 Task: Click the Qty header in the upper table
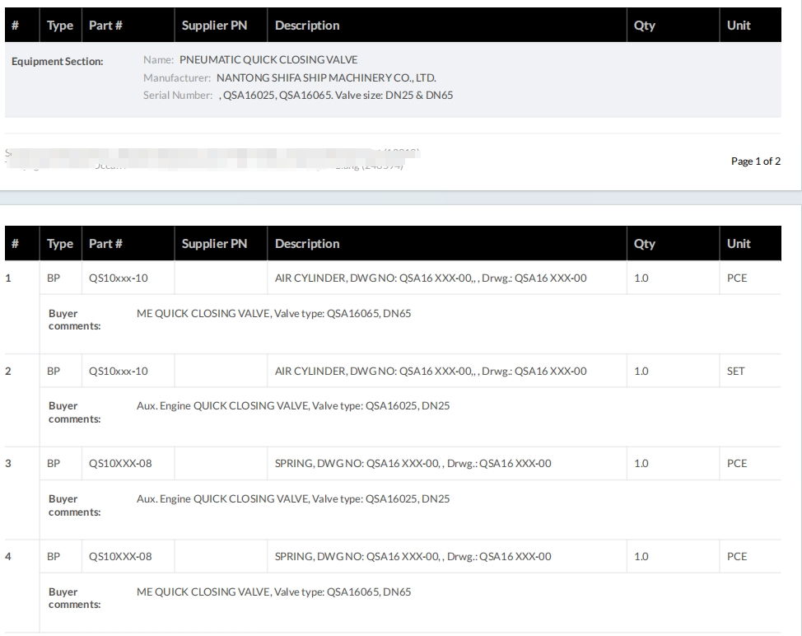(644, 26)
